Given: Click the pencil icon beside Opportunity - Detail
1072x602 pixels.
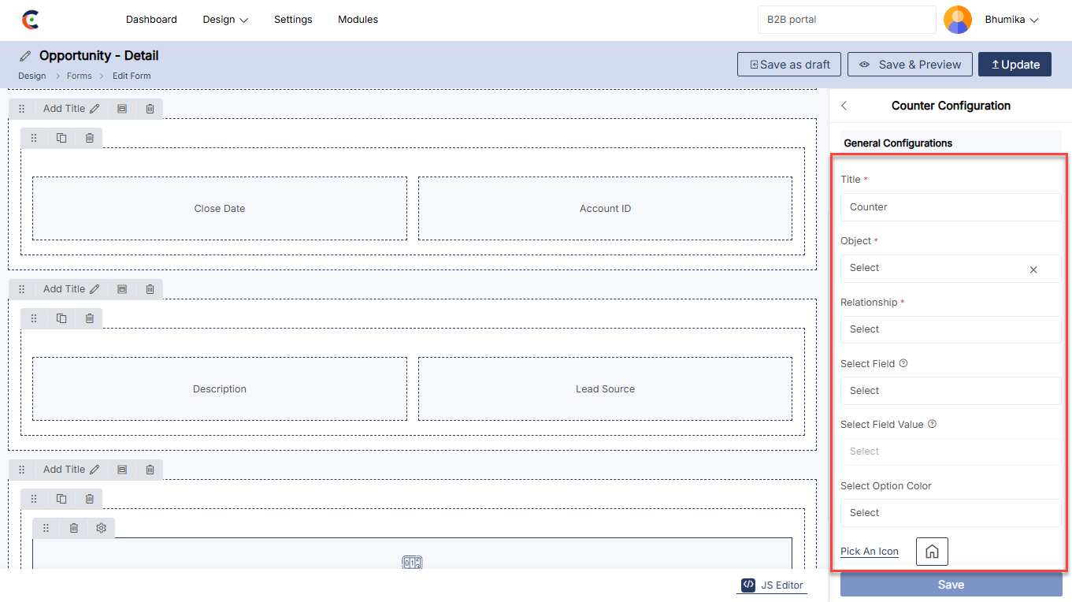Looking at the screenshot, I should (26, 56).
